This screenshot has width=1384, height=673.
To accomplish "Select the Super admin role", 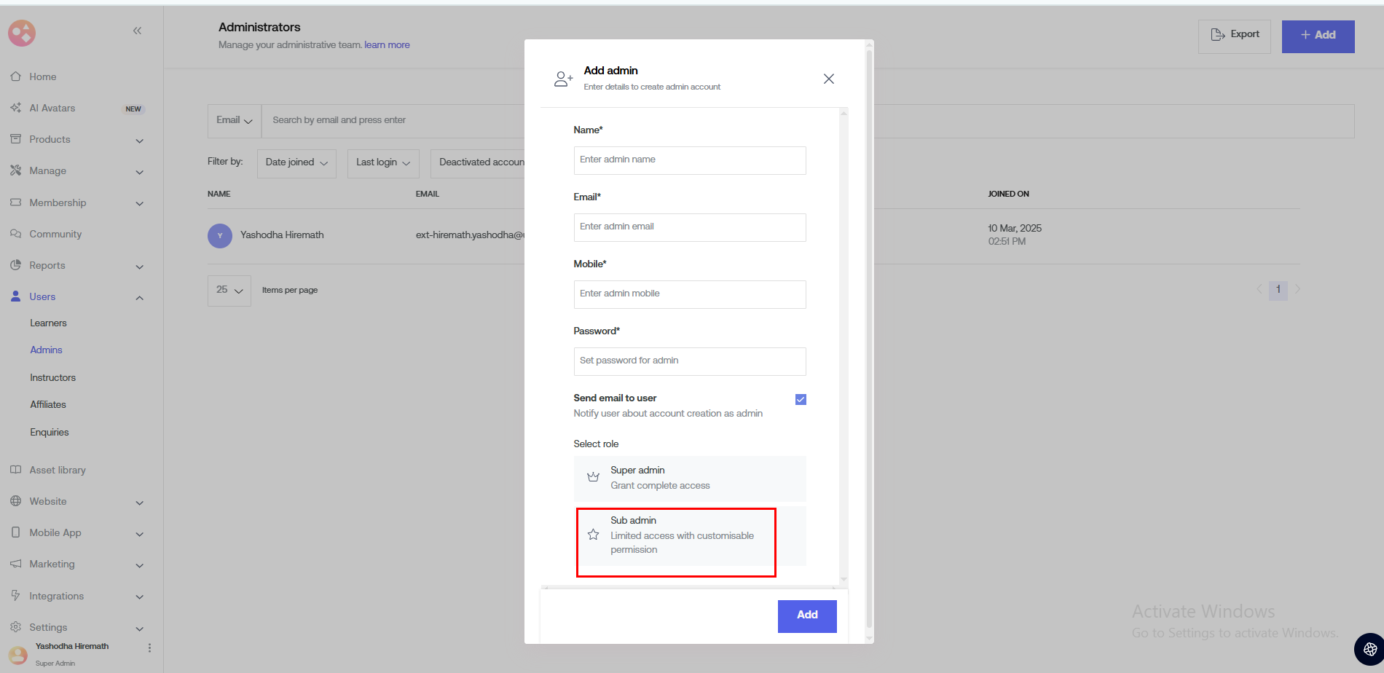I will 689,478.
